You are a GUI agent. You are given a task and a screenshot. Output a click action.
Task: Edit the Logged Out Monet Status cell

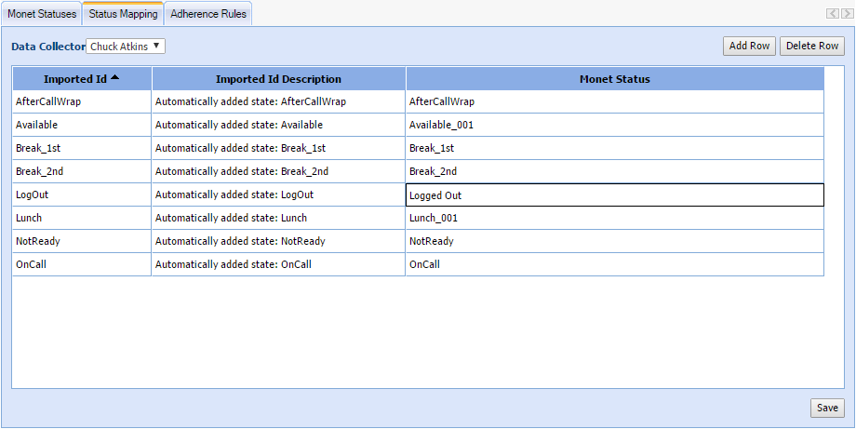click(614, 195)
